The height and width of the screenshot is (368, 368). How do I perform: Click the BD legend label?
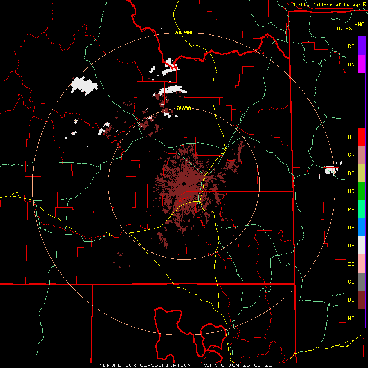click(x=351, y=173)
